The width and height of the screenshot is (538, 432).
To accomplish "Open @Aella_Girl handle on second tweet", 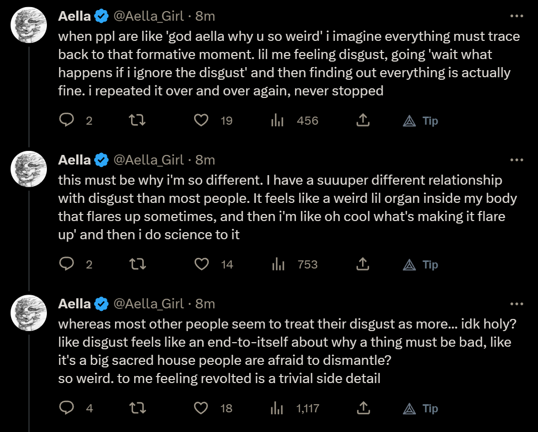I will tap(149, 160).
